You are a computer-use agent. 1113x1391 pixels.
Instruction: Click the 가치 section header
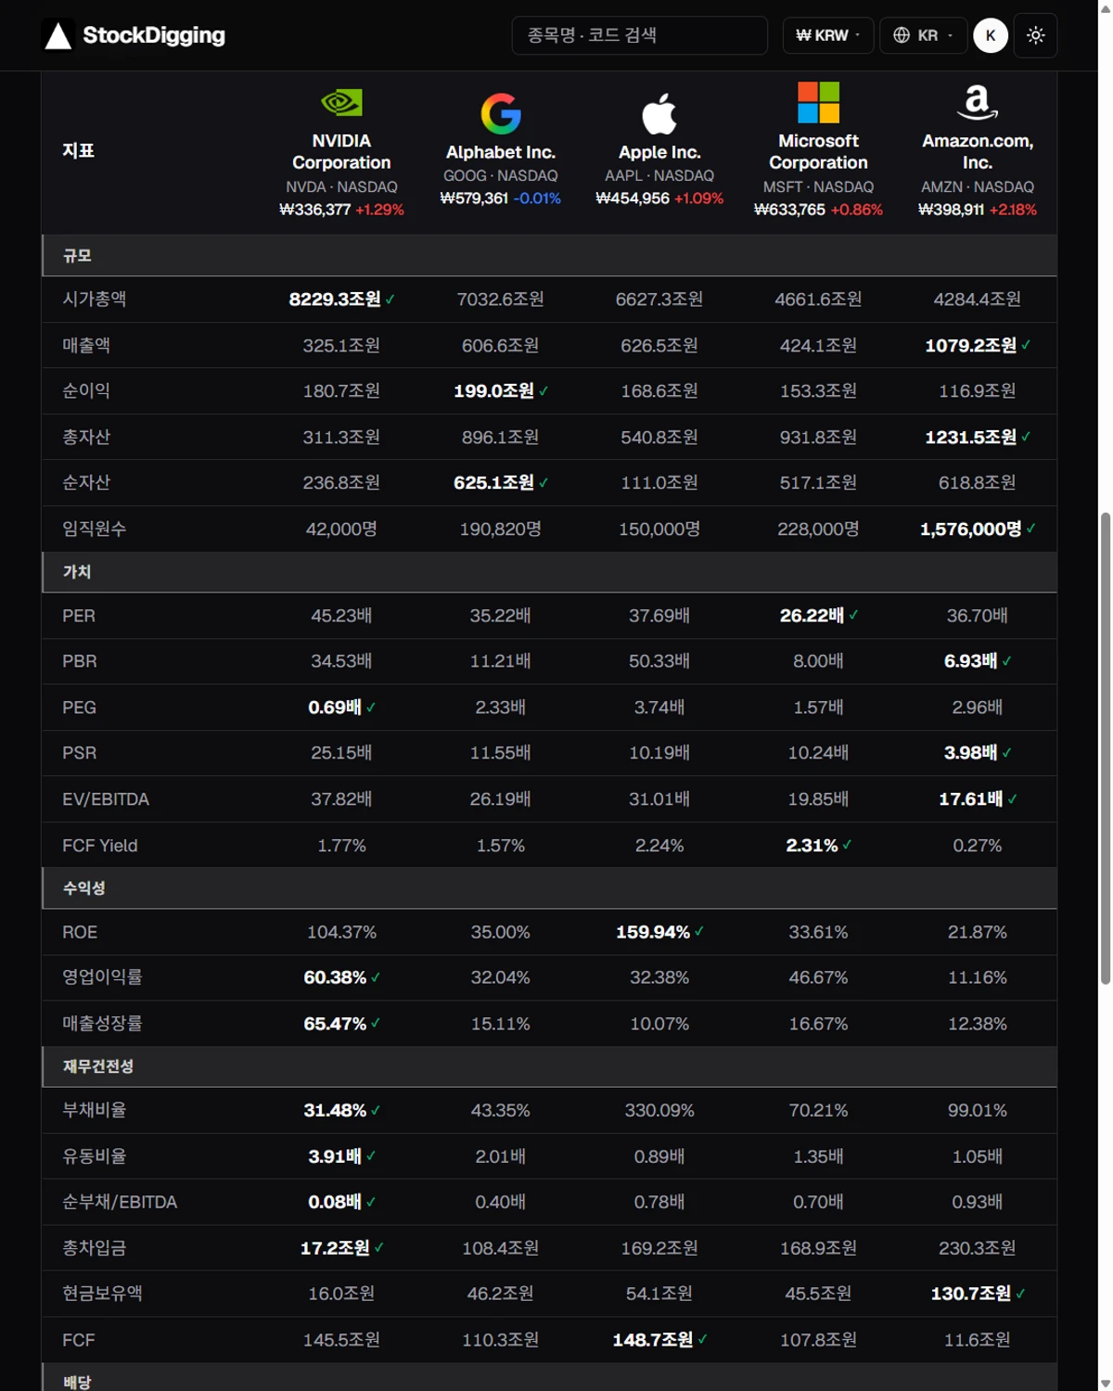click(549, 572)
